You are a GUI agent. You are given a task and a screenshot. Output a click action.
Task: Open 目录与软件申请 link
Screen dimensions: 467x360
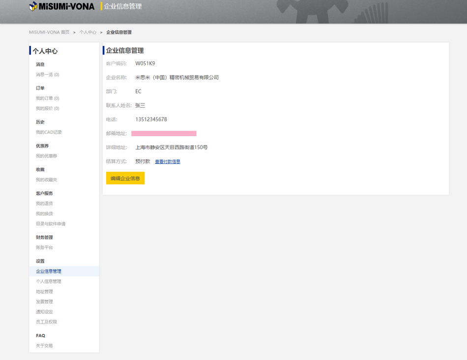click(51, 224)
